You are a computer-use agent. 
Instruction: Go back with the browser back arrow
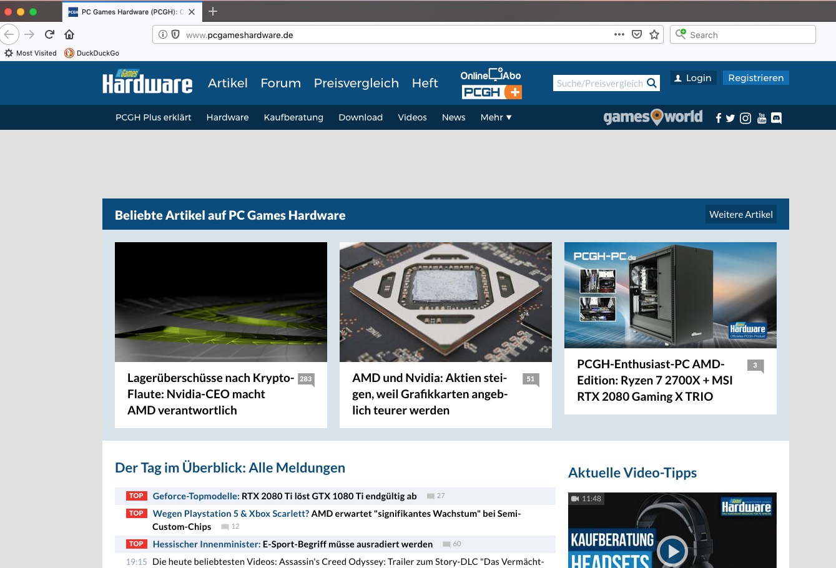pyautogui.click(x=9, y=34)
